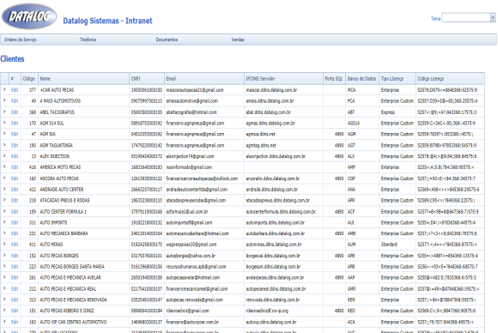This screenshot has width=498, height=333.
Task: Open the Telefonia menu
Action: pyautogui.click(x=88, y=39)
